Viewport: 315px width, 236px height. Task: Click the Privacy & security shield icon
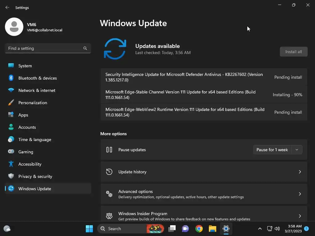11,176
